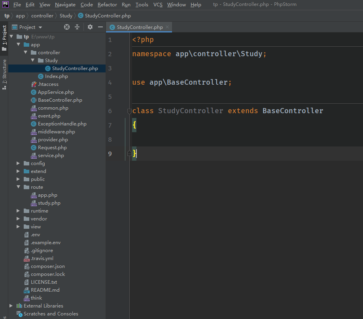Screen dimensions: 363x319
Task: Collapse the route folder
Action: (19, 187)
